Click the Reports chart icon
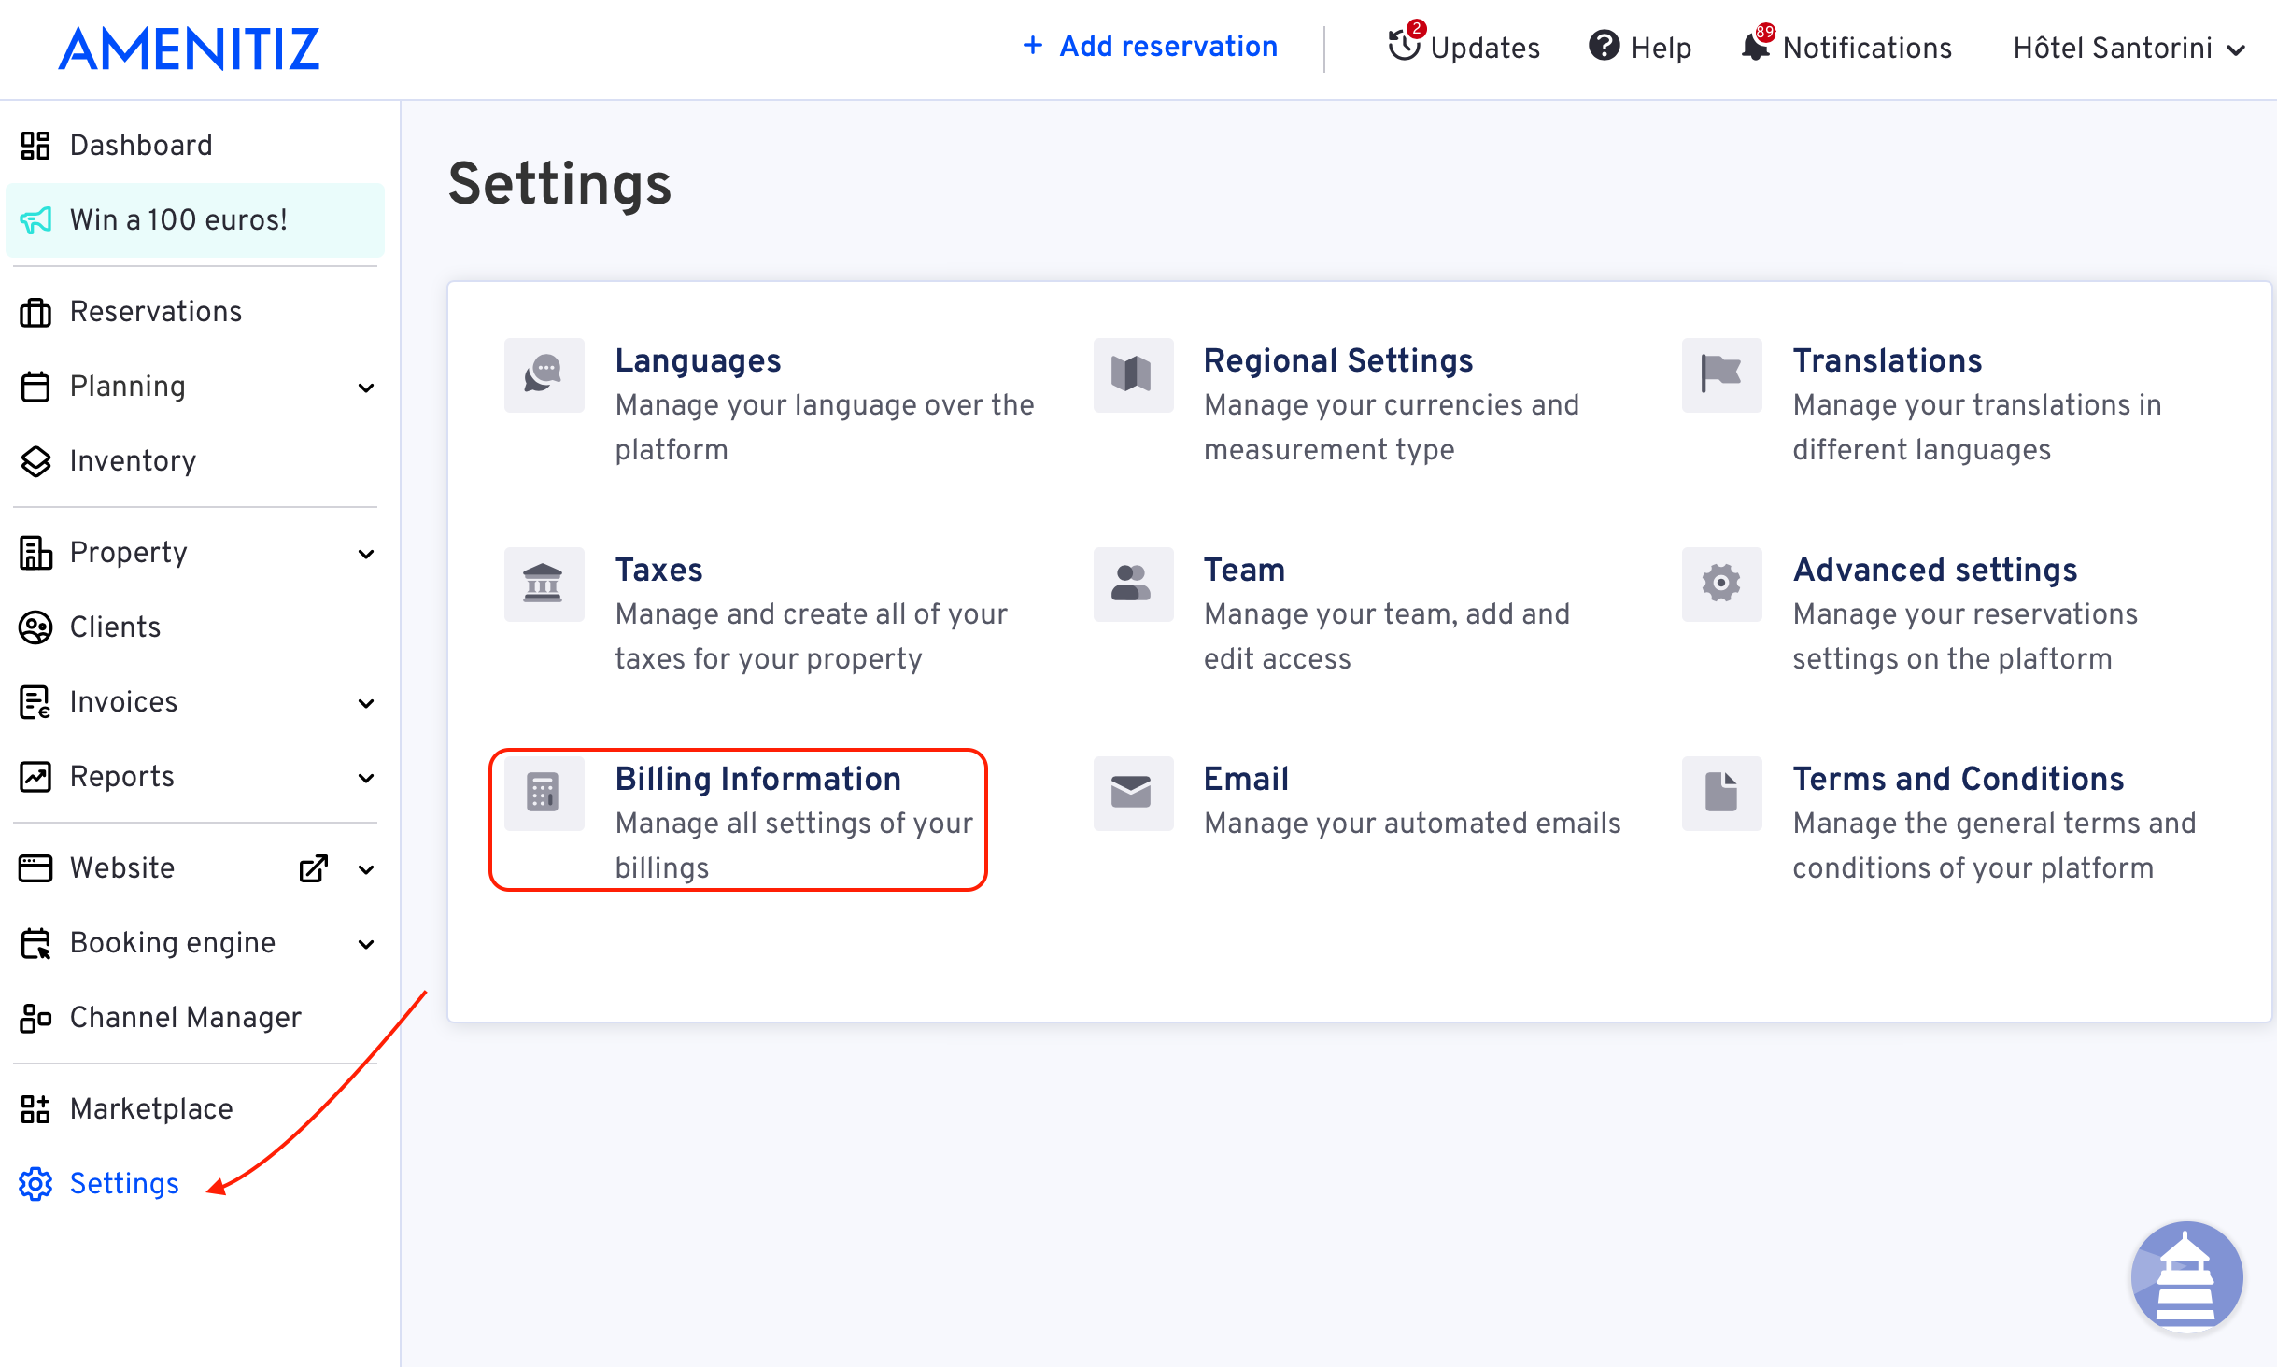This screenshot has height=1367, width=2277. tap(35, 777)
